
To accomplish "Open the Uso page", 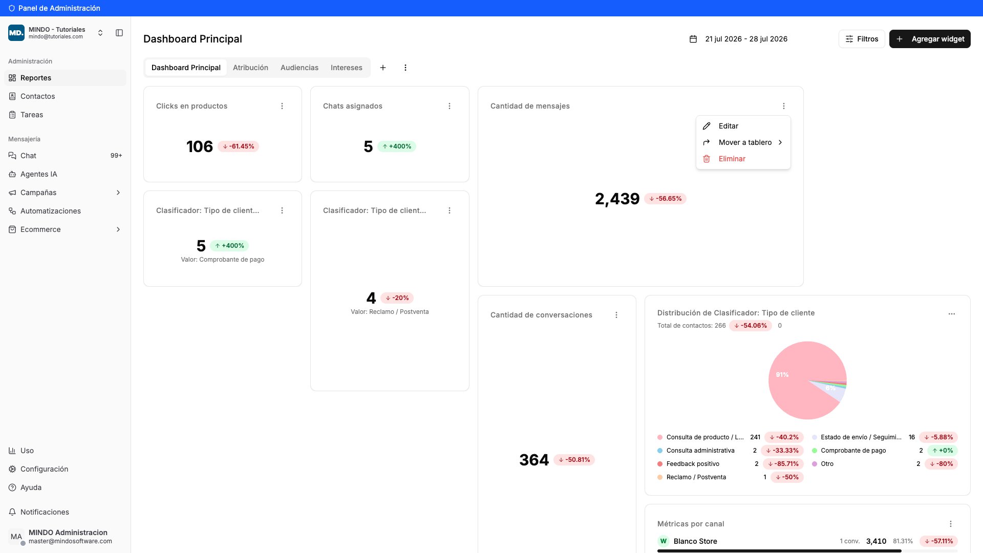I will click(65, 451).
